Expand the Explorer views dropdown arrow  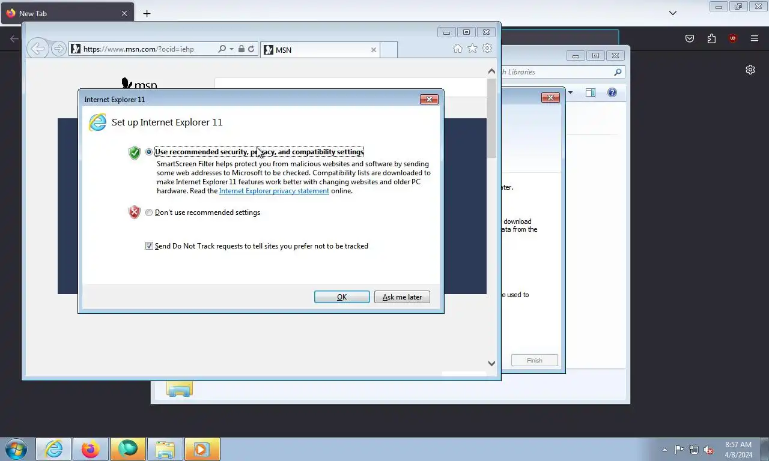point(570,92)
